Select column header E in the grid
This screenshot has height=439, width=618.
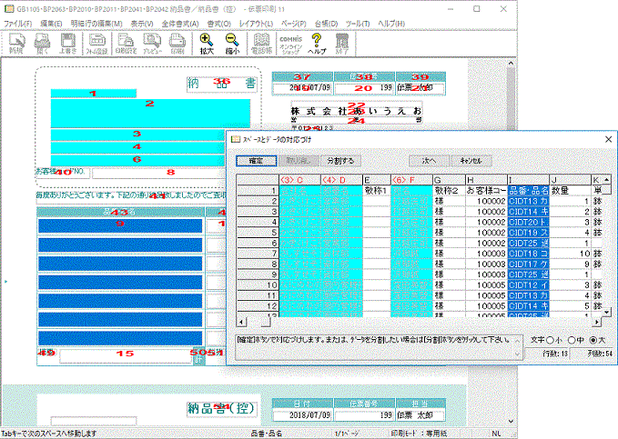(377, 180)
